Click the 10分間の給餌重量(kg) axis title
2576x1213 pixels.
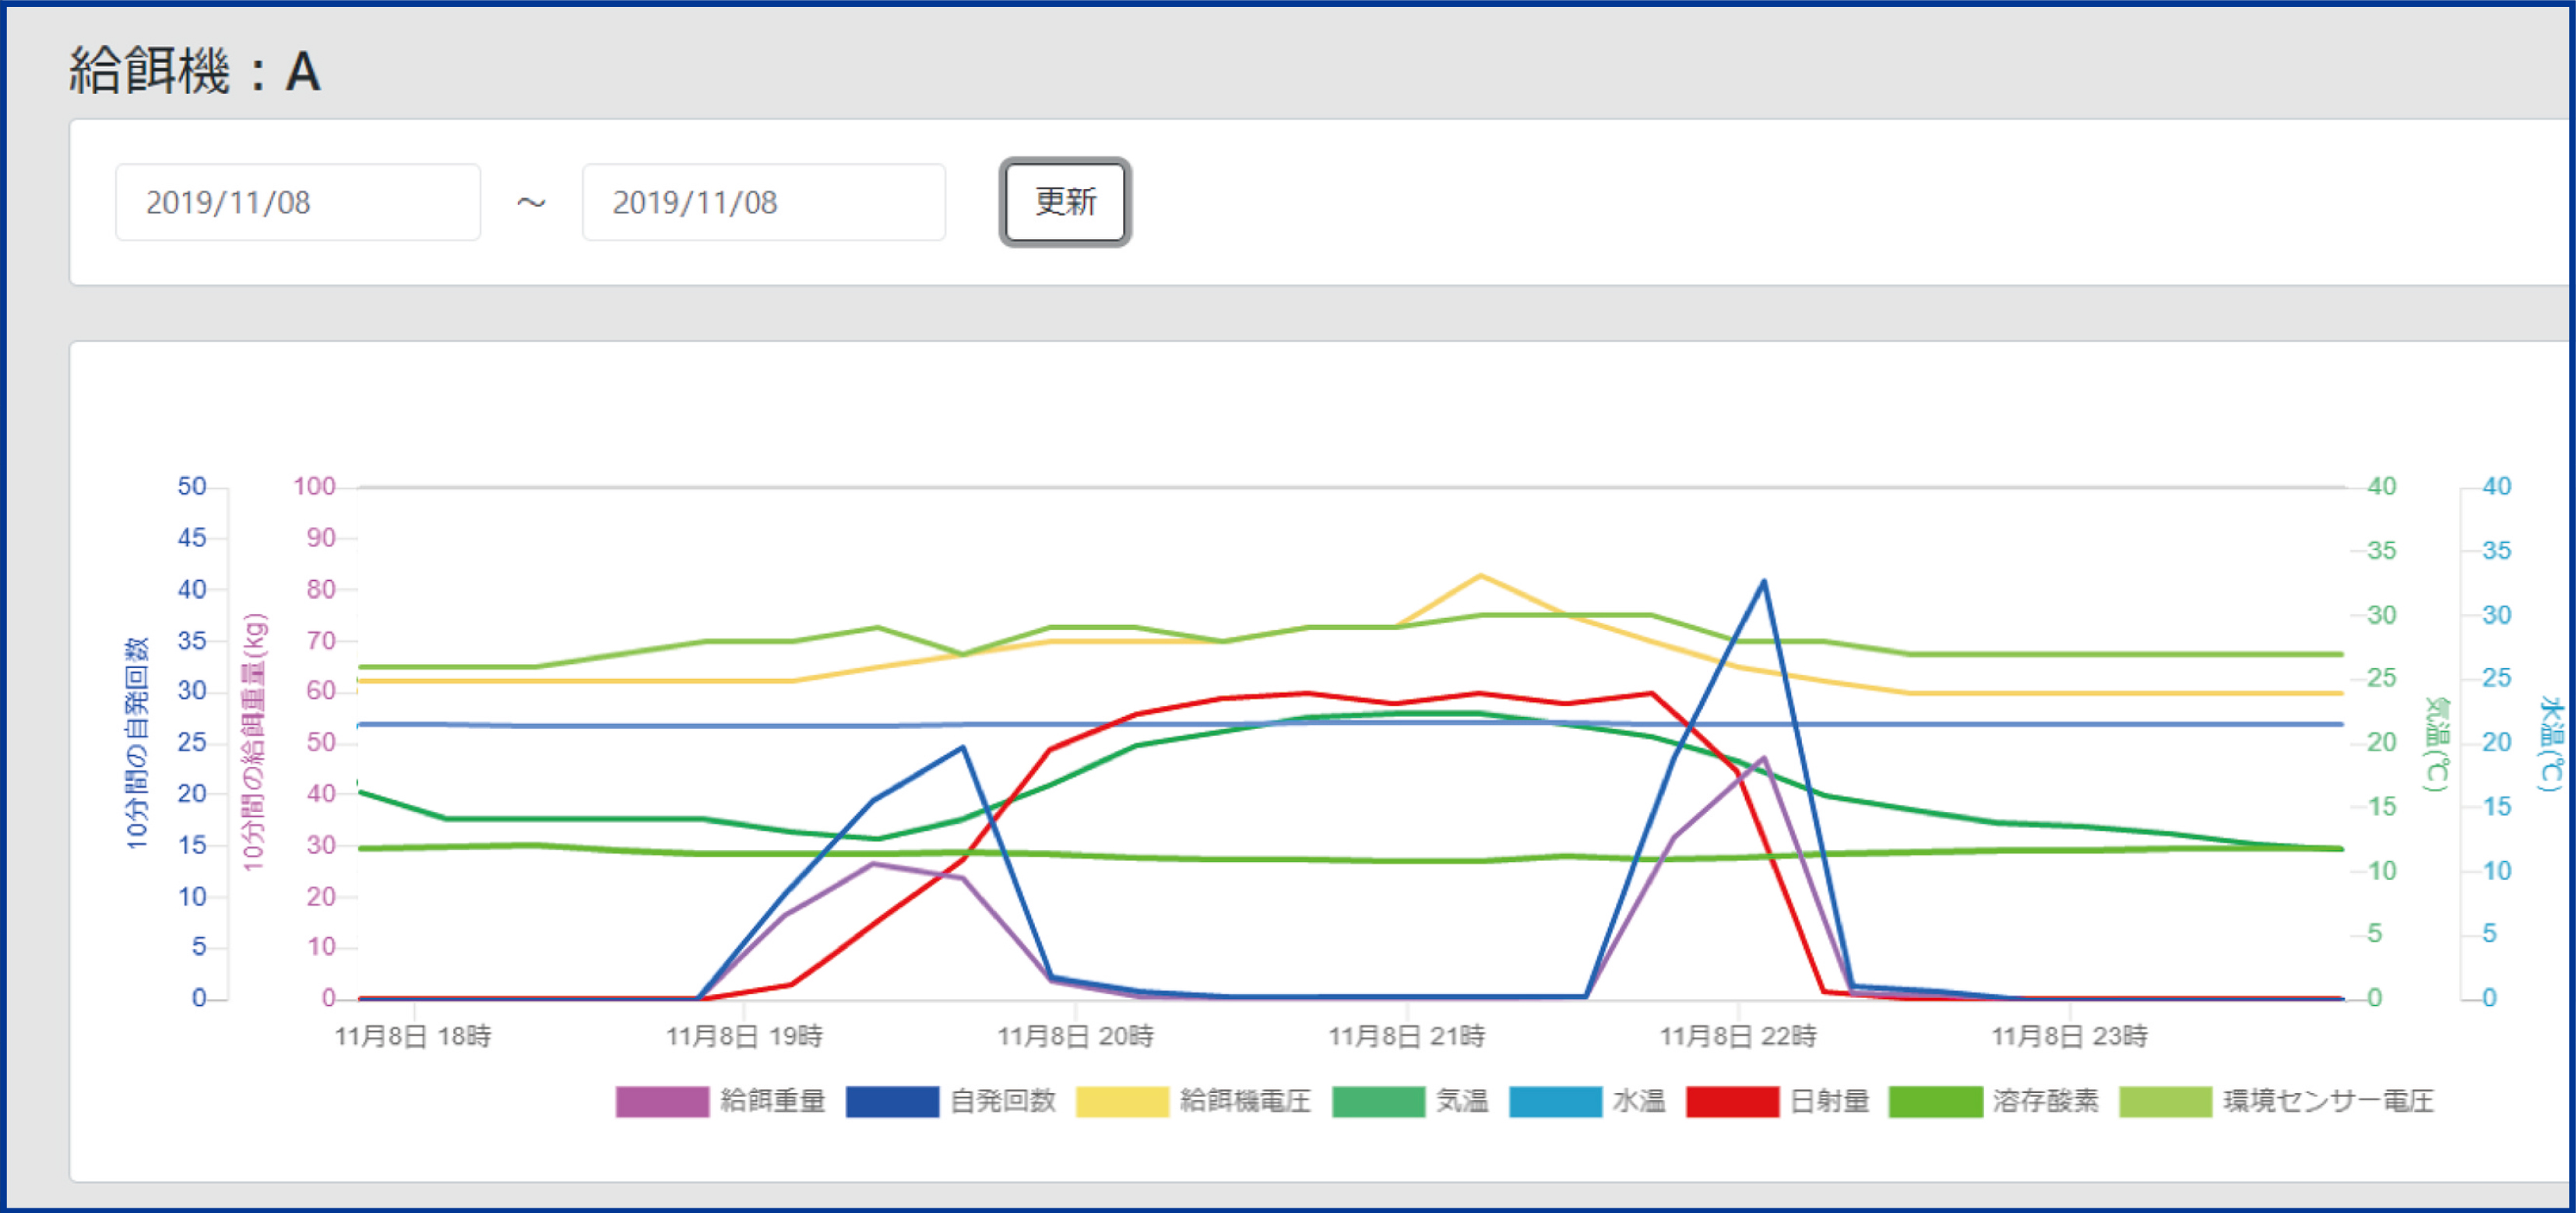(x=254, y=741)
